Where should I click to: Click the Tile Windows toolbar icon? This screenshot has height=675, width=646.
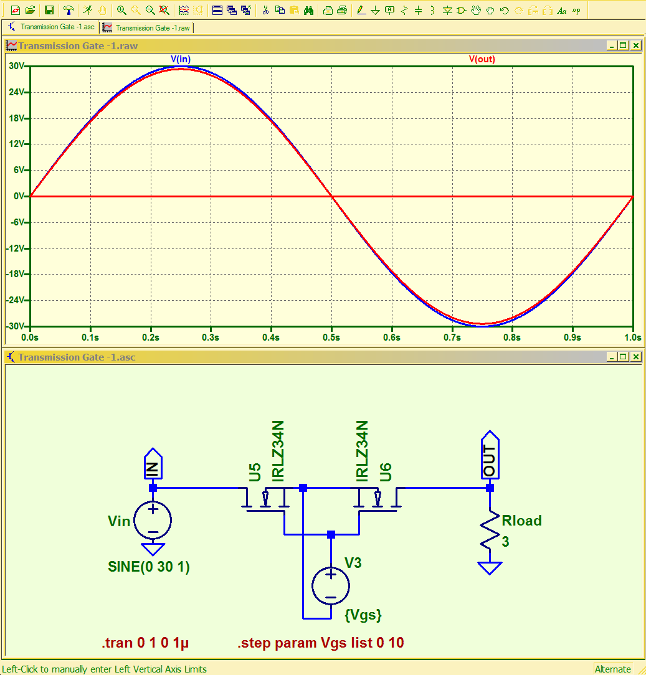pyautogui.click(x=217, y=10)
